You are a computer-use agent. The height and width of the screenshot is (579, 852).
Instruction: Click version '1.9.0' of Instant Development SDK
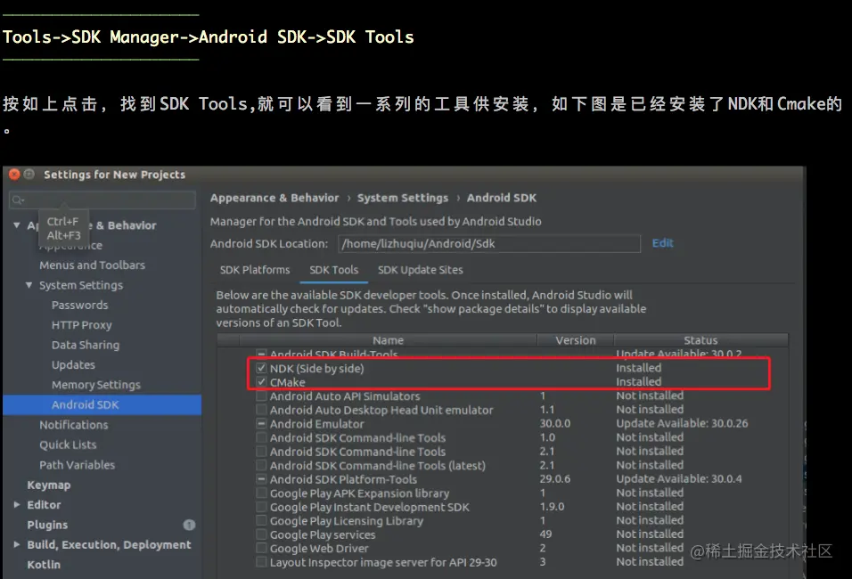click(x=552, y=506)
